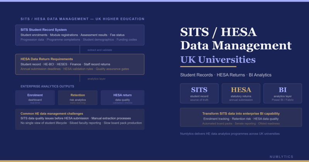Click the NUMLYTICS brand mark

coord(282,157)
